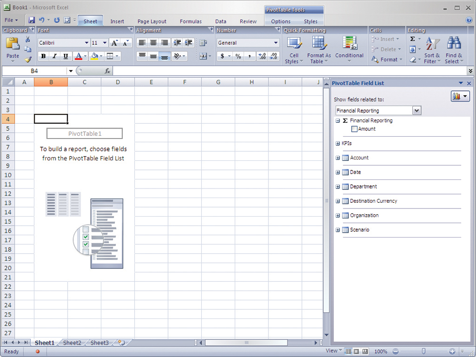Click the formula bar input field
476x357 pixels.
point(290,71)
